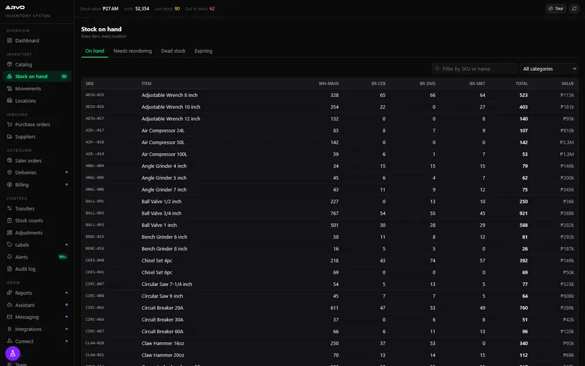Click the SKU column header
585x366 pixels.
coord(90,84)
